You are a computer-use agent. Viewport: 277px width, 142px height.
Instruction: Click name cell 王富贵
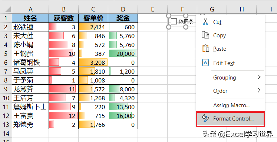click(30, 116)
